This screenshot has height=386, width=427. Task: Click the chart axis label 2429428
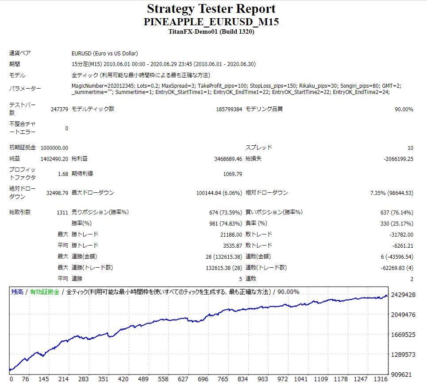[403, 295]
